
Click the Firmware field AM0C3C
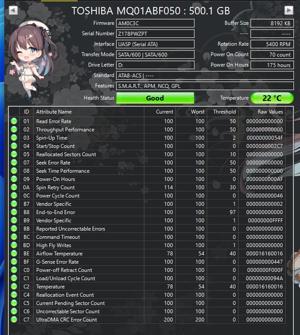155,23
